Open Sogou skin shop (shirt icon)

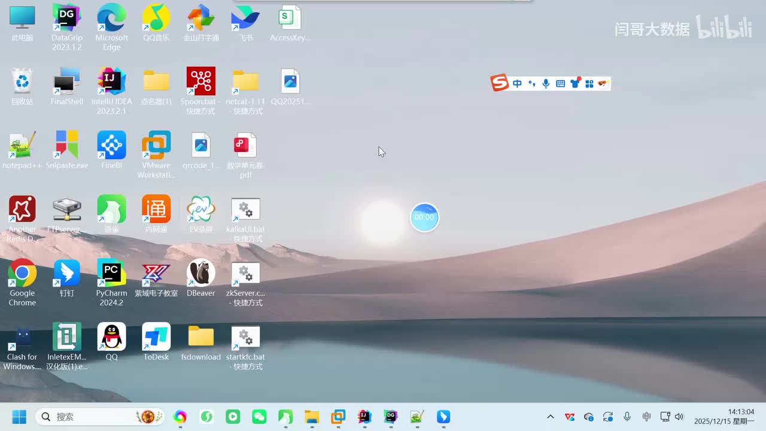pyautogui.click(x=575, y=83)
